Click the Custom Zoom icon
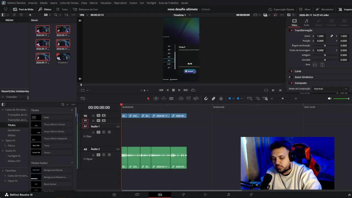 point(265,98)
